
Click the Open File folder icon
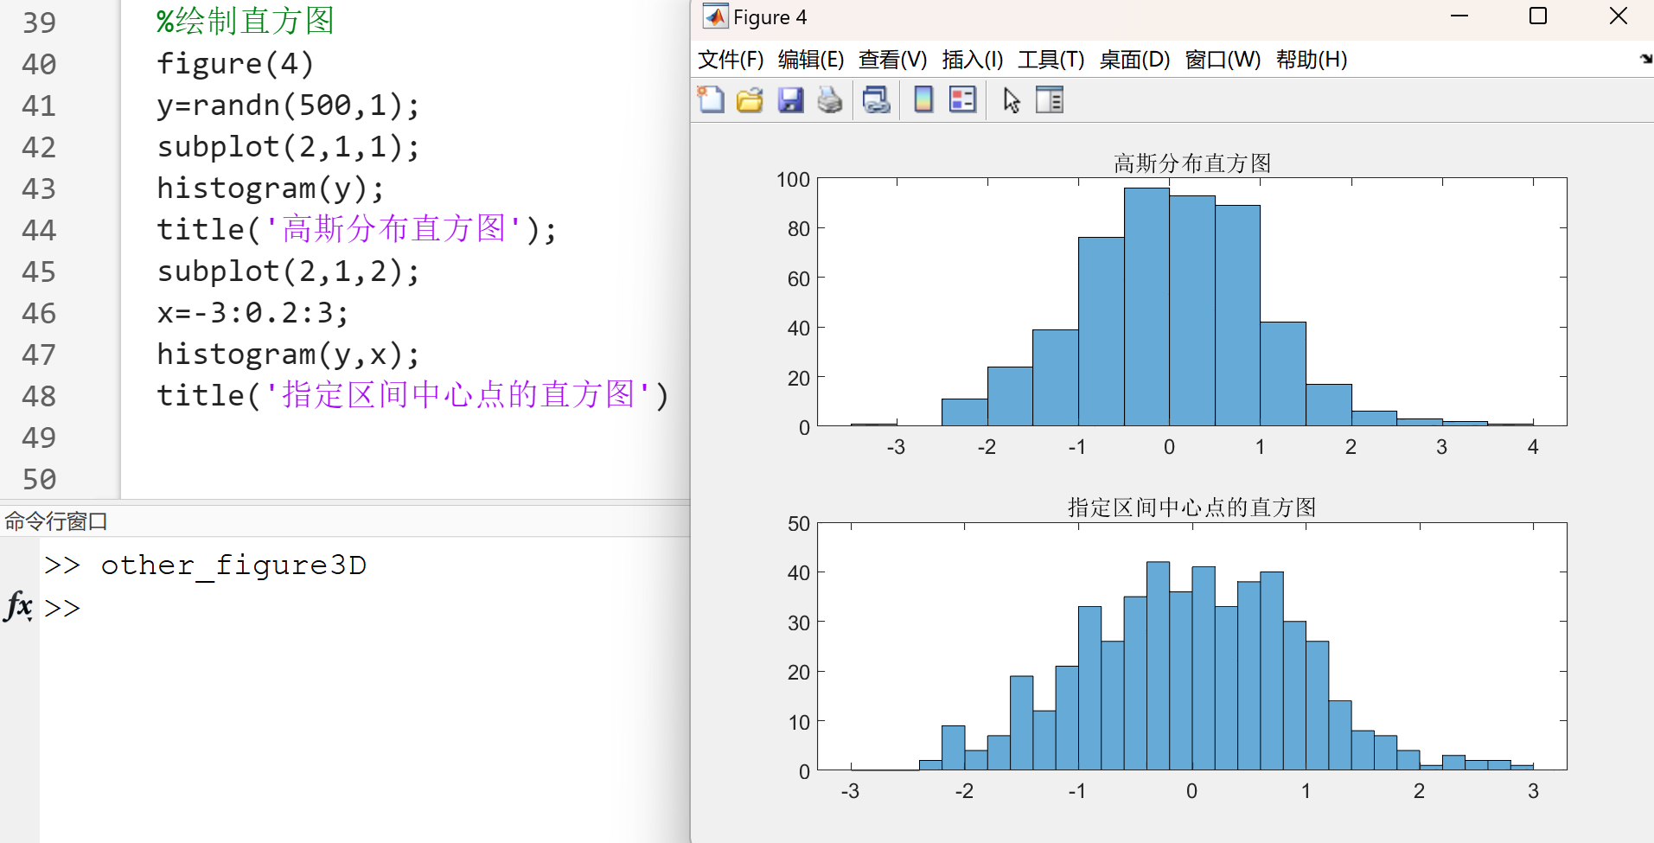point(750,100)
